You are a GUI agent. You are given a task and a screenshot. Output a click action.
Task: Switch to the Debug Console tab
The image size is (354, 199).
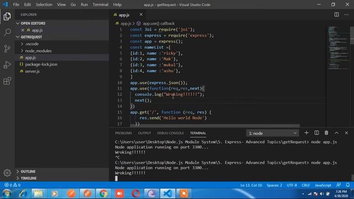pyautogui.click(x=170, y=133)
